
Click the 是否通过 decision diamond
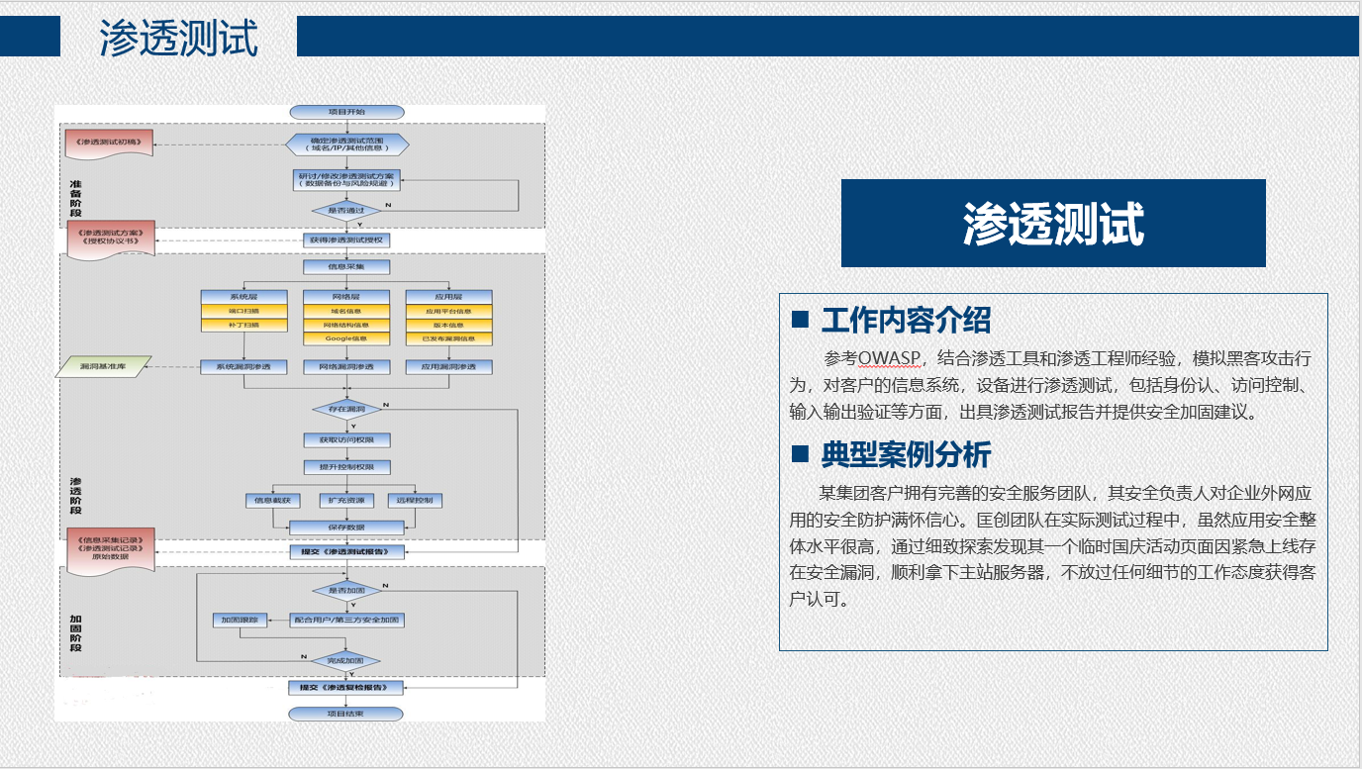pyautogui.click(x=346, y=210)
